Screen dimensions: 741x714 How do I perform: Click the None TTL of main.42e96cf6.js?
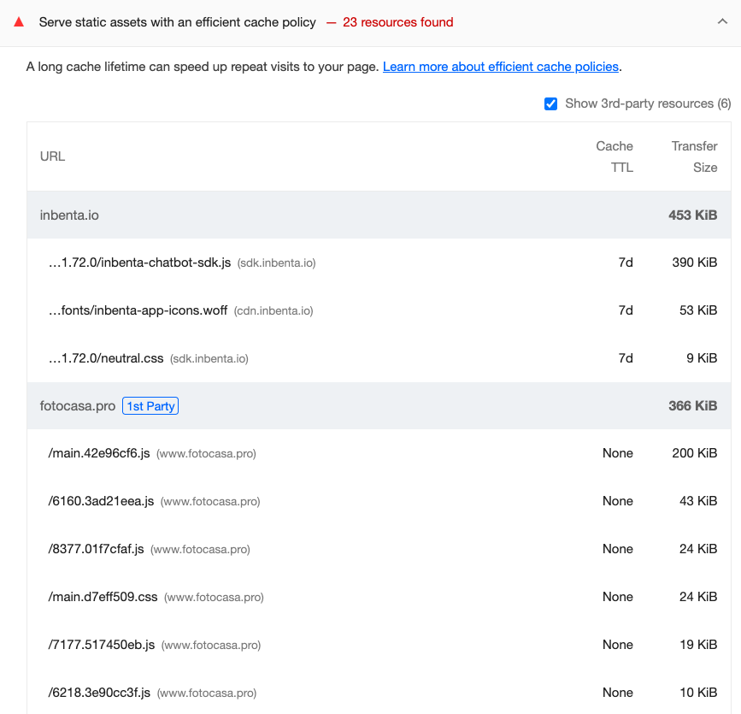[x=618, y=453]
